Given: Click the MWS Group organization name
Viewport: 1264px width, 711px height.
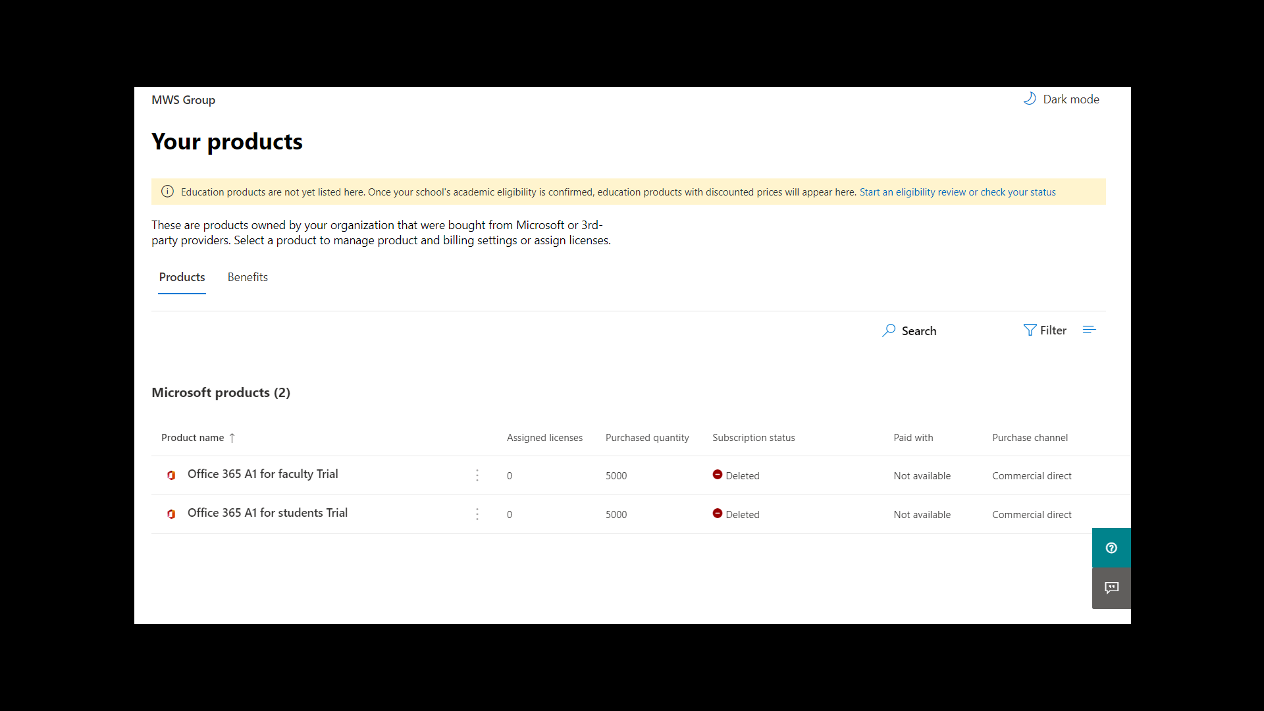Looking at the screenshot, I should click(183, 100).
